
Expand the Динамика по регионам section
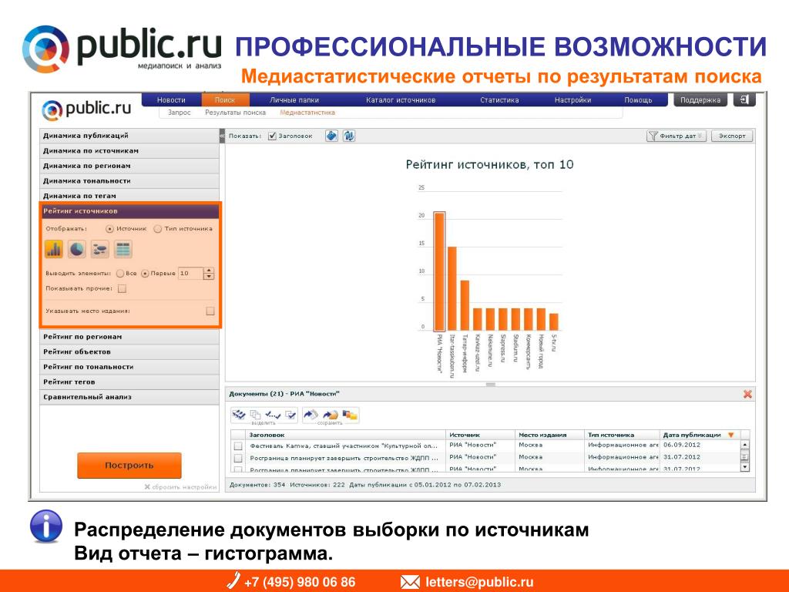pyautogui.click(x=129, y=166)
